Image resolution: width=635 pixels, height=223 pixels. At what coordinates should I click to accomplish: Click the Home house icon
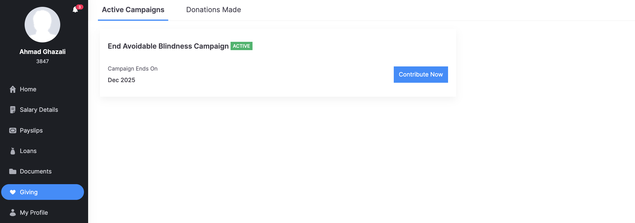click(13, 89)
